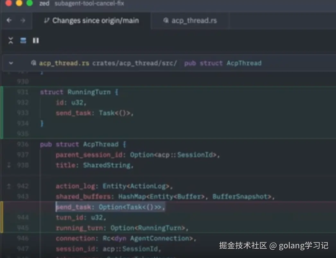Go back with the left arrow
This screenshot has width=336, height=258.
[9, 20]
